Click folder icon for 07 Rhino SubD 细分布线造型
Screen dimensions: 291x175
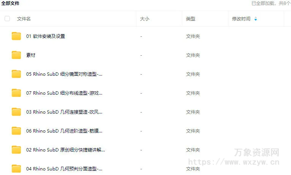[x=16, y=93]
